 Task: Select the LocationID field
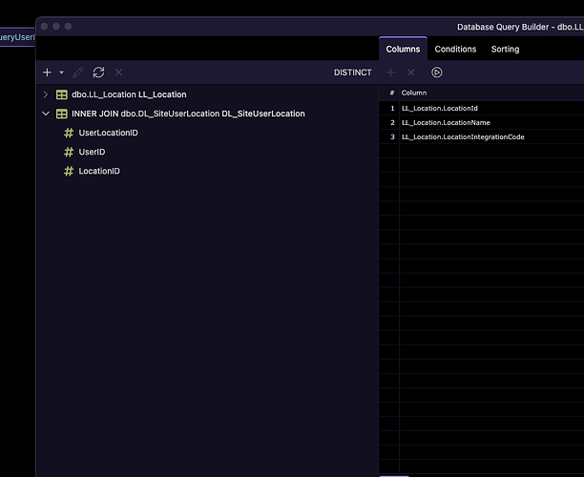99,172
